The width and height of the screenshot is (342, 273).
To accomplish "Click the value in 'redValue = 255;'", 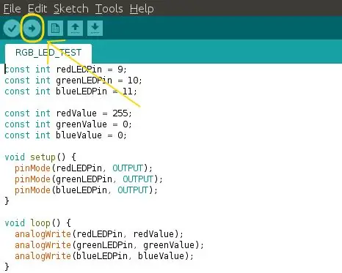I will click(x=120, y=113).
